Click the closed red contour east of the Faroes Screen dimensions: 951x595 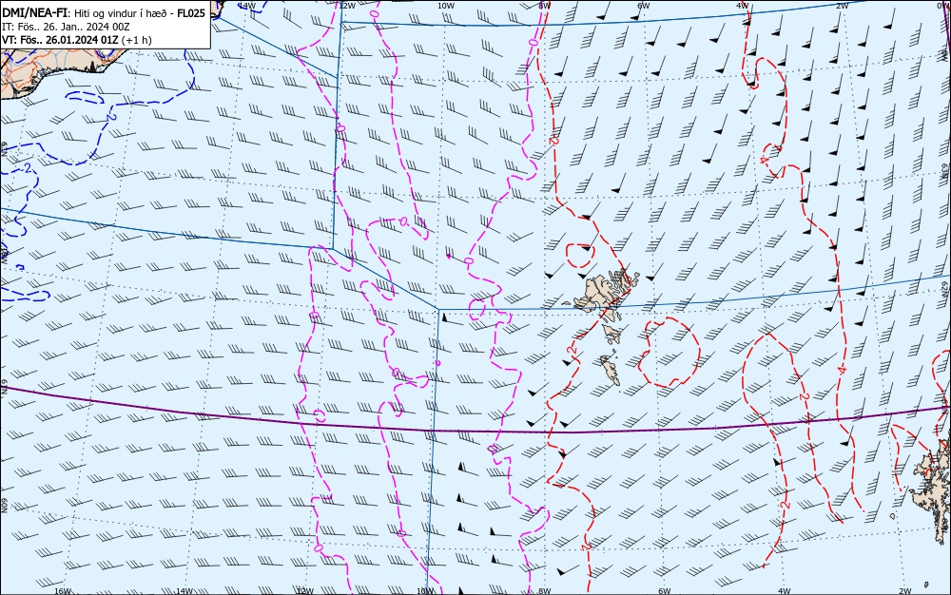[670, 352]
